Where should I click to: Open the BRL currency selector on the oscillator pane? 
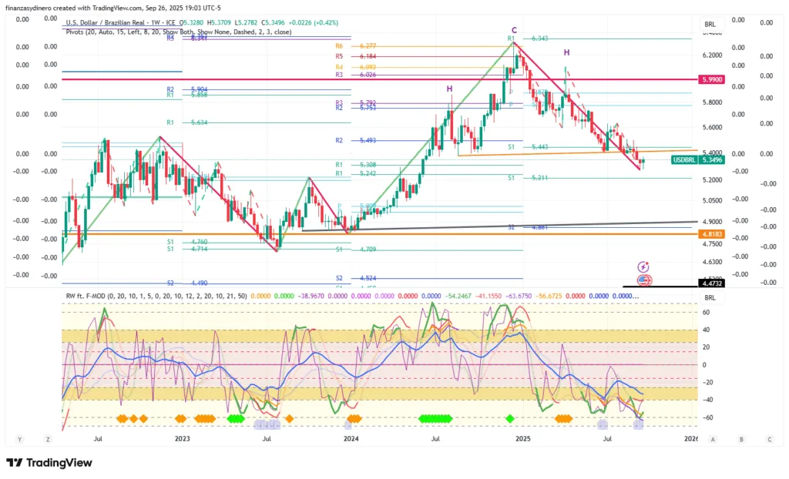(x=710, y=297)
